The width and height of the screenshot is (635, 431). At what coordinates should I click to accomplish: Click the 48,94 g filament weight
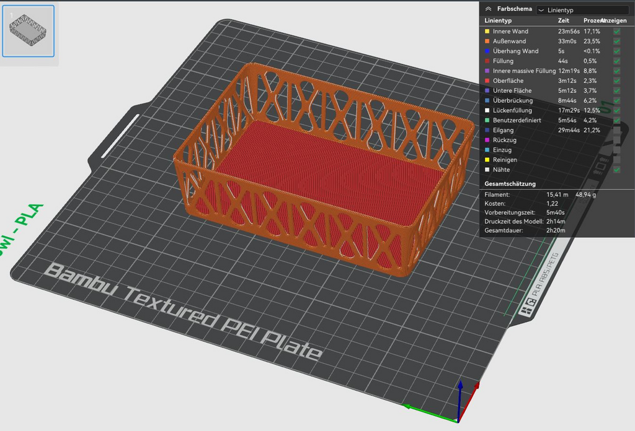585,195
